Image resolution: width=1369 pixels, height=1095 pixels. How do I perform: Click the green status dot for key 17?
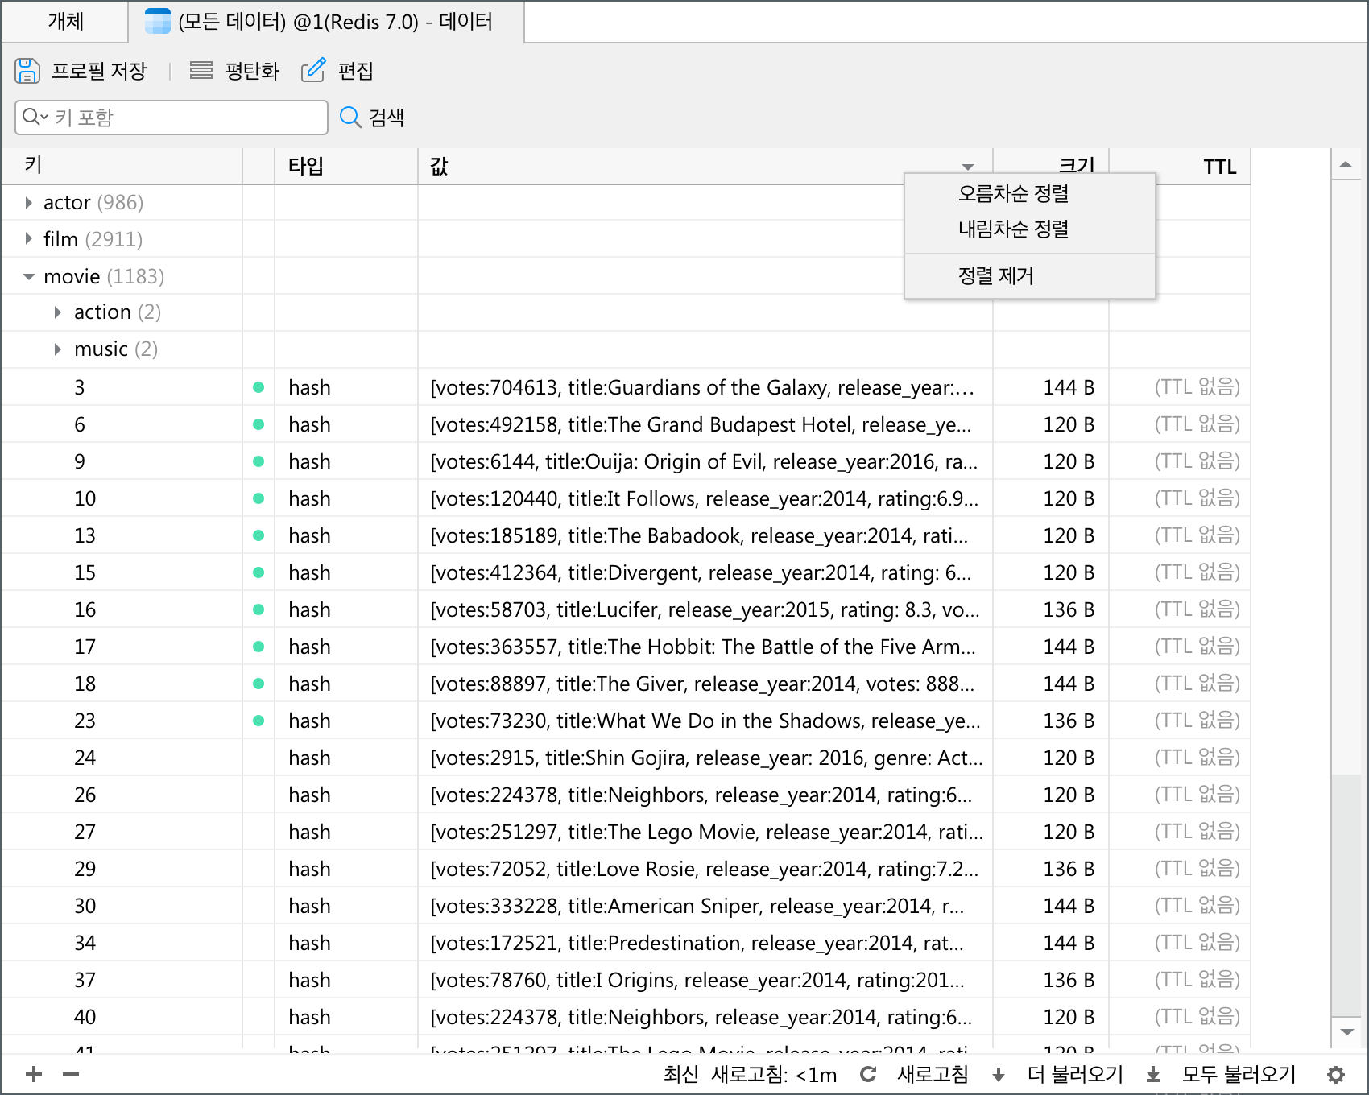[258, 647]
